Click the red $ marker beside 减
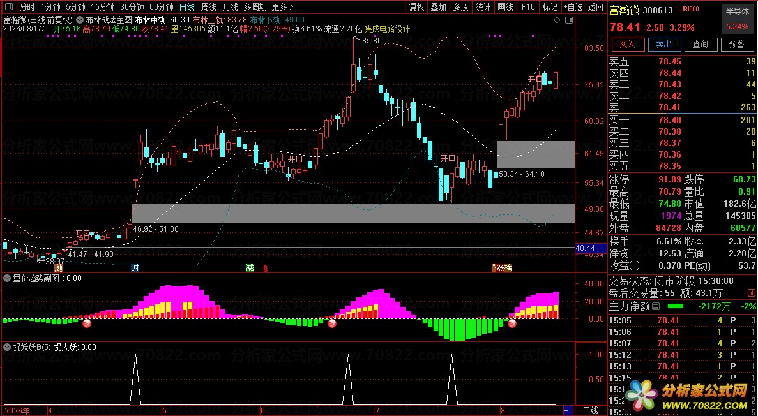This screenshot has height=416, width=758. coord(265,268)
